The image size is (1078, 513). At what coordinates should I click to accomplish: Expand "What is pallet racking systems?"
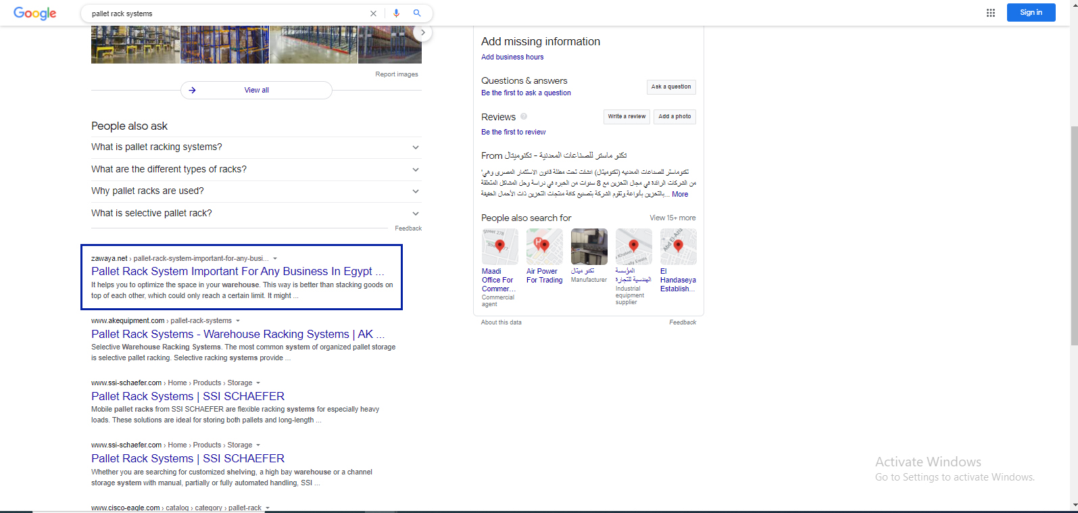[x=256, y=147]
